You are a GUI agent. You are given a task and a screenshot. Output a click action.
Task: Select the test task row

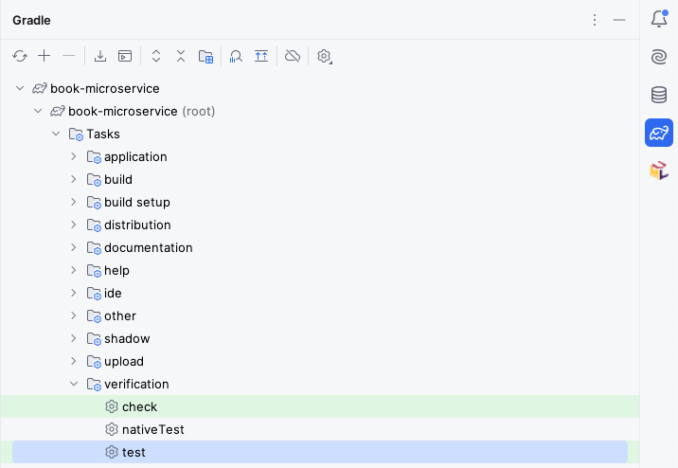coord(320,452)
